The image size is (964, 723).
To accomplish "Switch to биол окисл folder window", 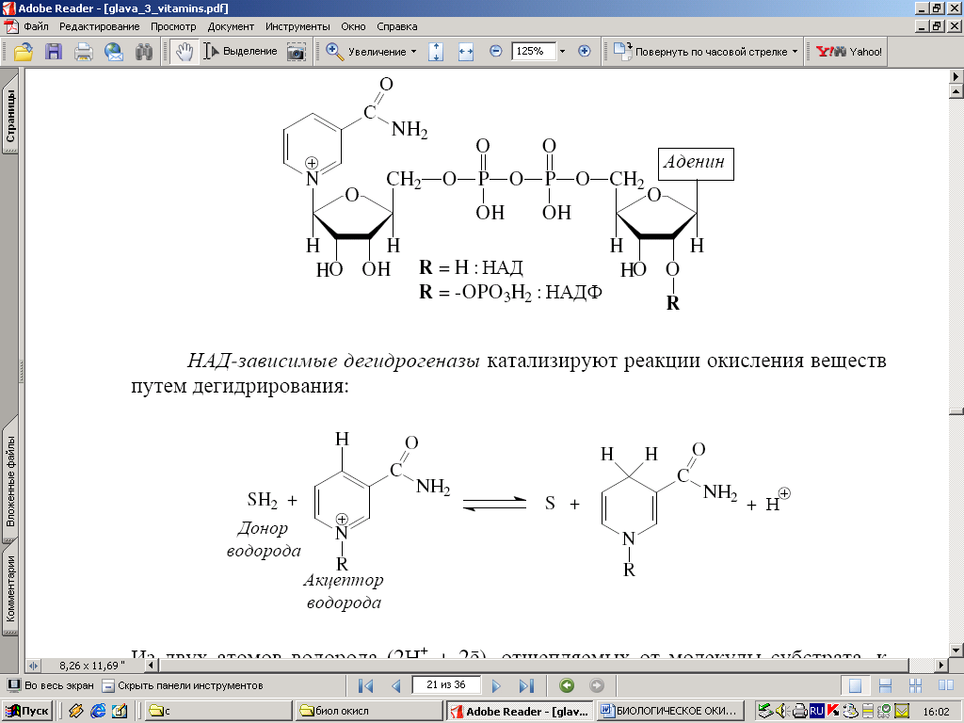I will click(x=369, y=711).
